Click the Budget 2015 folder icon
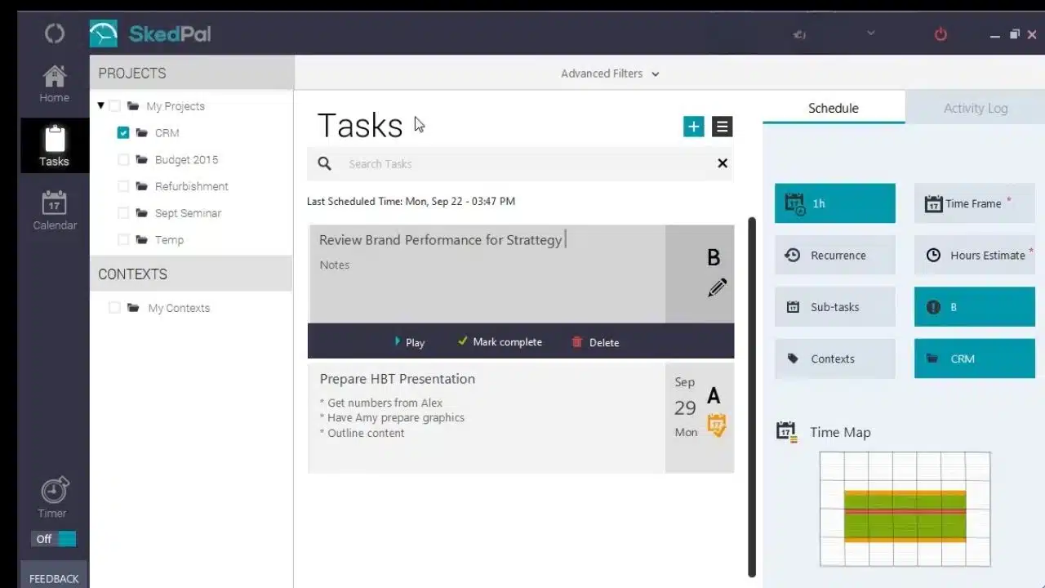This screenshot has width=1045, height=588. click(142, 159)
